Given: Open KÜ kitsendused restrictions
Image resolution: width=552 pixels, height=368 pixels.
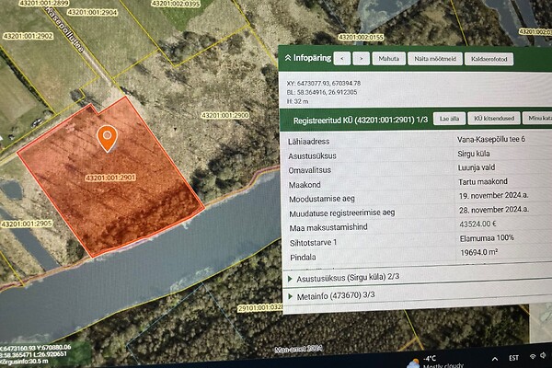Looking at the screenshot, I should [492, 119].
